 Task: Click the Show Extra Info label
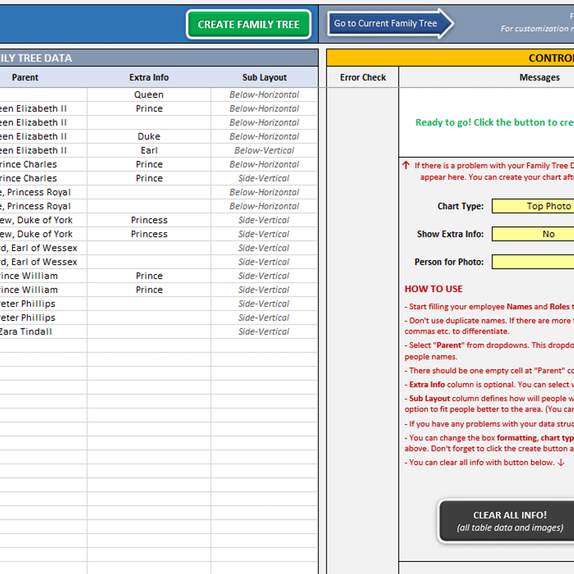[x=450, y=234]
